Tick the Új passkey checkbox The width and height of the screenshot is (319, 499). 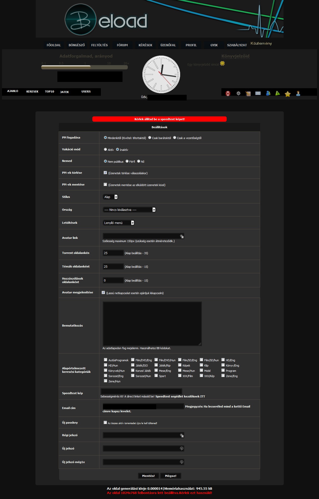[x=105, y=423]
